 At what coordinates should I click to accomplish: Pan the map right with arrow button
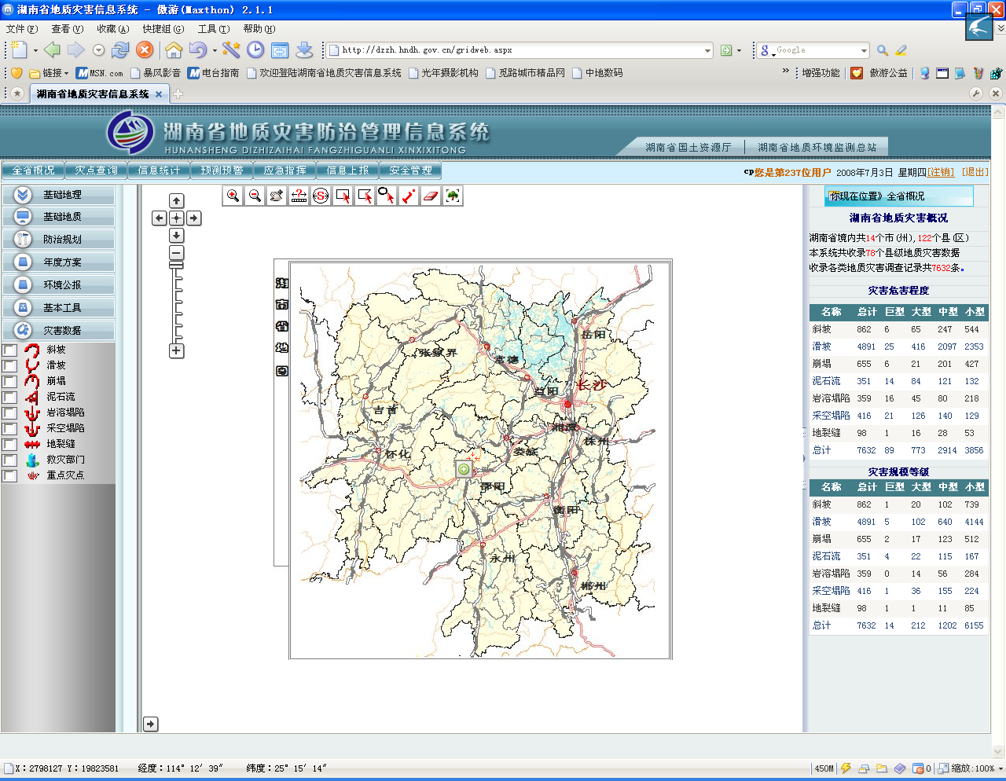point(194,218)
